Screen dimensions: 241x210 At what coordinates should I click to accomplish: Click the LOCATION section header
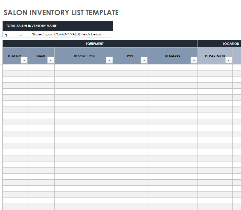(231, 43)
